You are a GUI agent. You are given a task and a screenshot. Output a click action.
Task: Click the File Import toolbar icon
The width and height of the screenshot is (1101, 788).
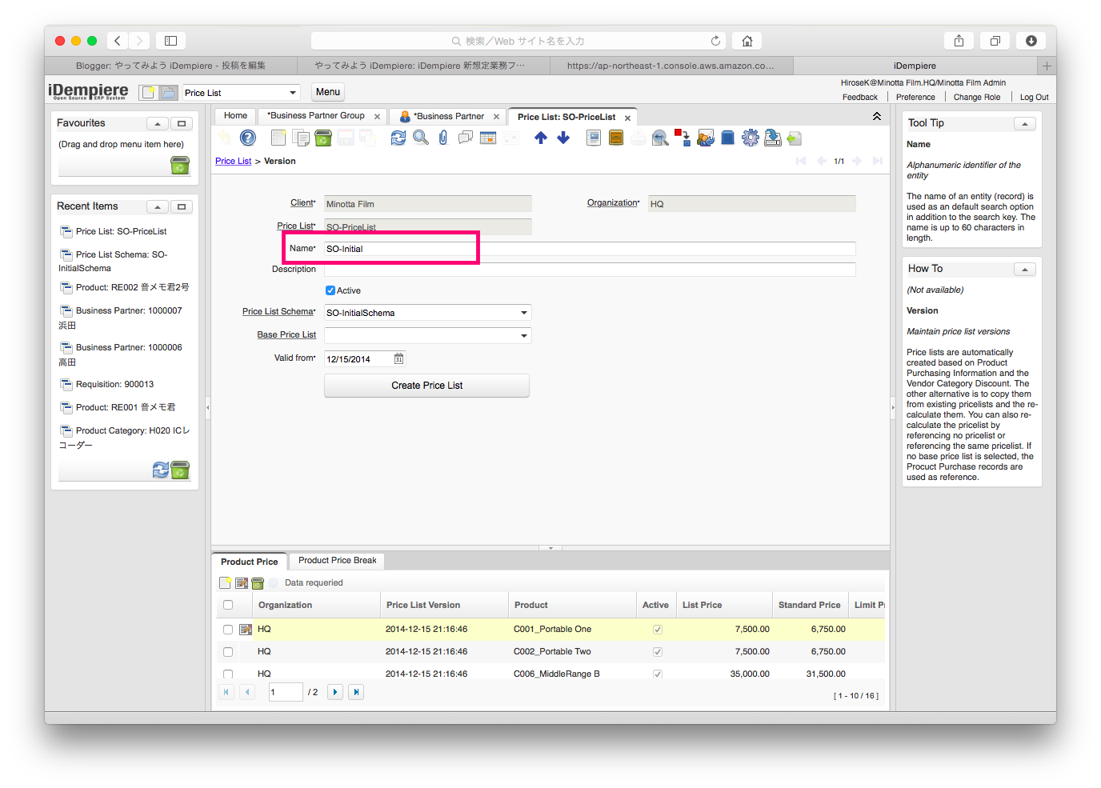tap(795, 138)
